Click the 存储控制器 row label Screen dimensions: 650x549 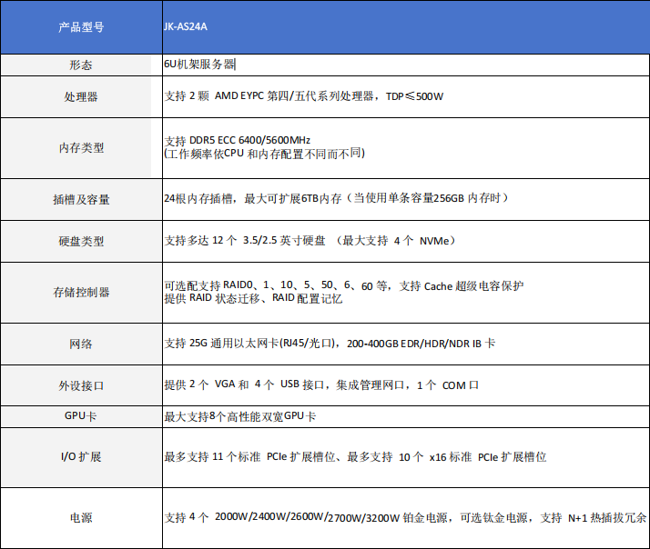click(80, 292)
